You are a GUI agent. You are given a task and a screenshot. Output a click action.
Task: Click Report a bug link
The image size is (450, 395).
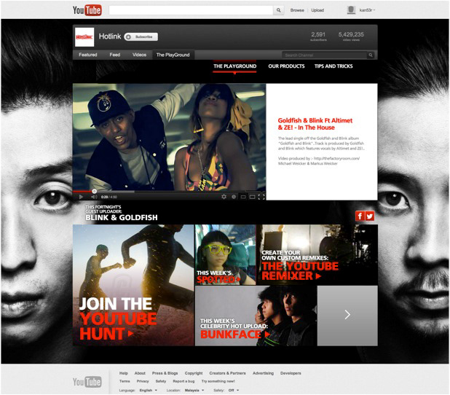pos(183,381)
